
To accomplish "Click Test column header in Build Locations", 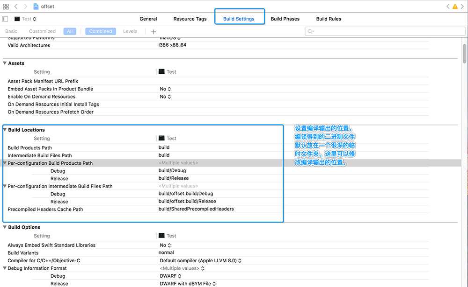I will point(168,139).
